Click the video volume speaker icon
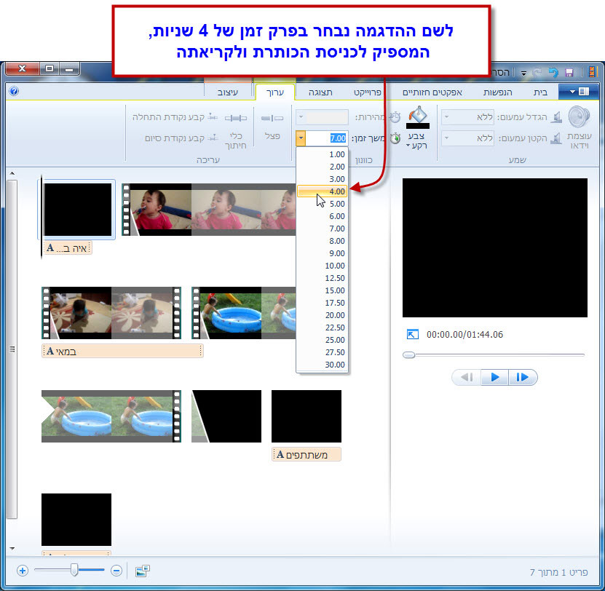 click(x=579, y=117)
